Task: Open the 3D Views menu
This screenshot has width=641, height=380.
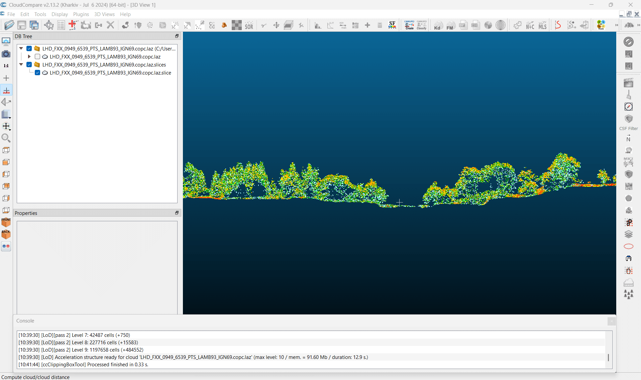Action: tap(104, 14)
